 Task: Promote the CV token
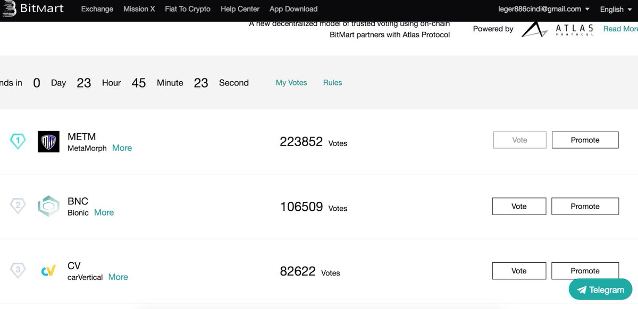pos(585,271)
